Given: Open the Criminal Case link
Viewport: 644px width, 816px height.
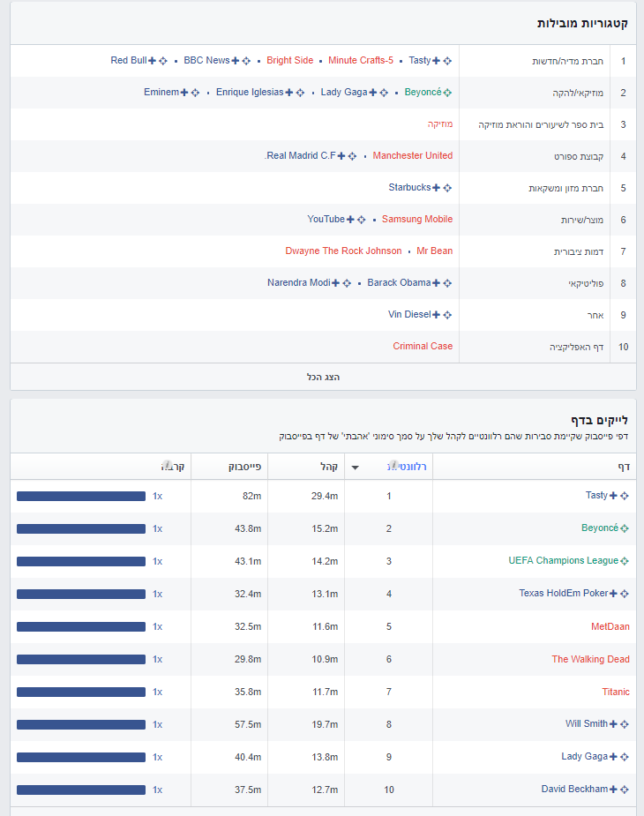Looking at the screenshot, I should click(423, 346).
